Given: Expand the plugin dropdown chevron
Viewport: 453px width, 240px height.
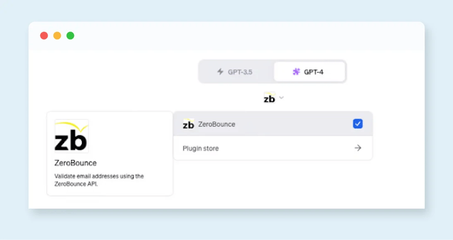Looking at the screenshot, I should tap(281, 98).
